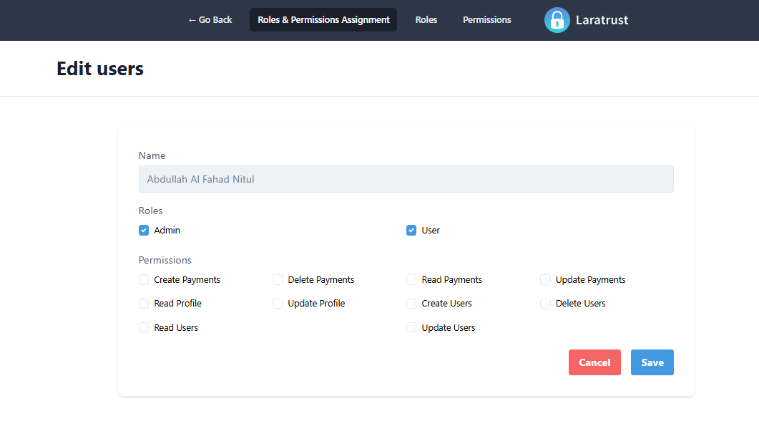This screenshot has height=439, width=759.
Task: Click the Name input field
Action: point(406,179)
